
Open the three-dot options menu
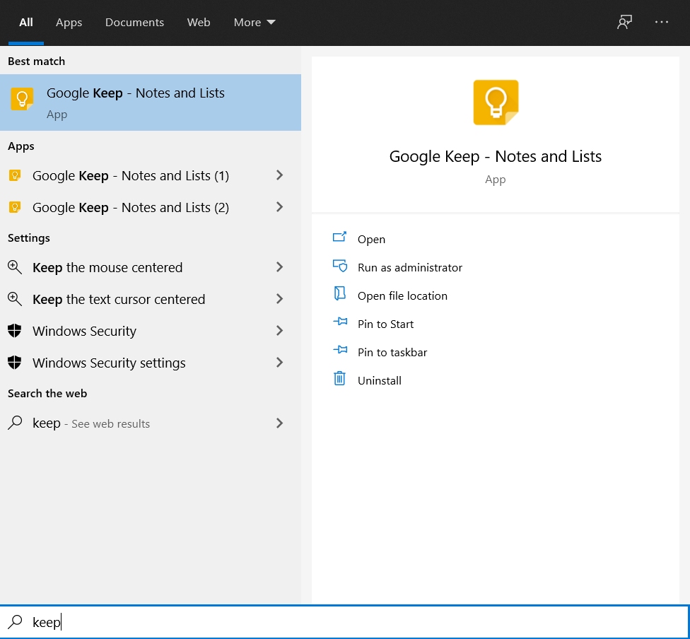point(662,22)
